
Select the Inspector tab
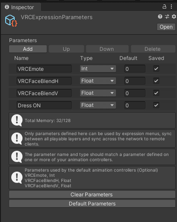[x=21, y=7]
